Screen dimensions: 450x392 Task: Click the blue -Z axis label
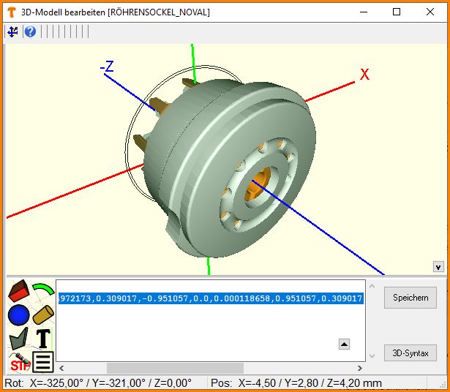tap(107, 67)
